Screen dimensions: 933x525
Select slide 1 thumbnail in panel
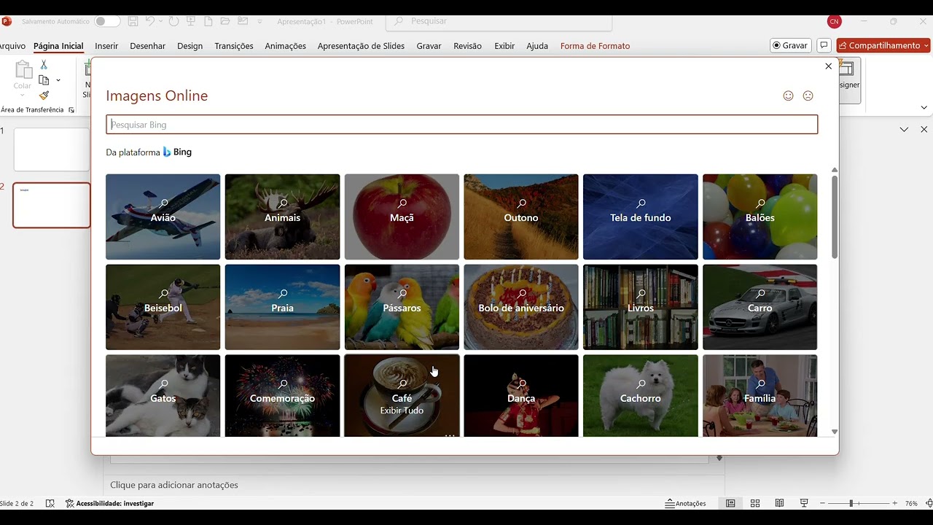click(x=52, y=149)
